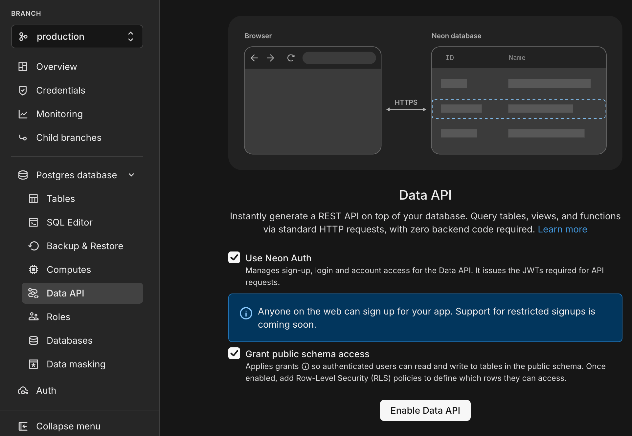This screenshot has height=436, width=632.
Task: Click the Child branches icon
Action: (x=23, y=138)
